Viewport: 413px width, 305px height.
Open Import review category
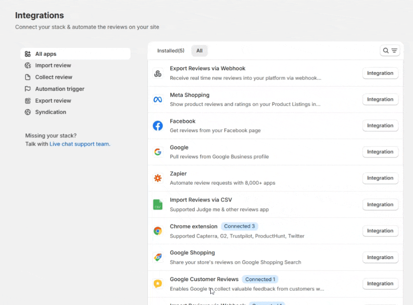(76, 66)
